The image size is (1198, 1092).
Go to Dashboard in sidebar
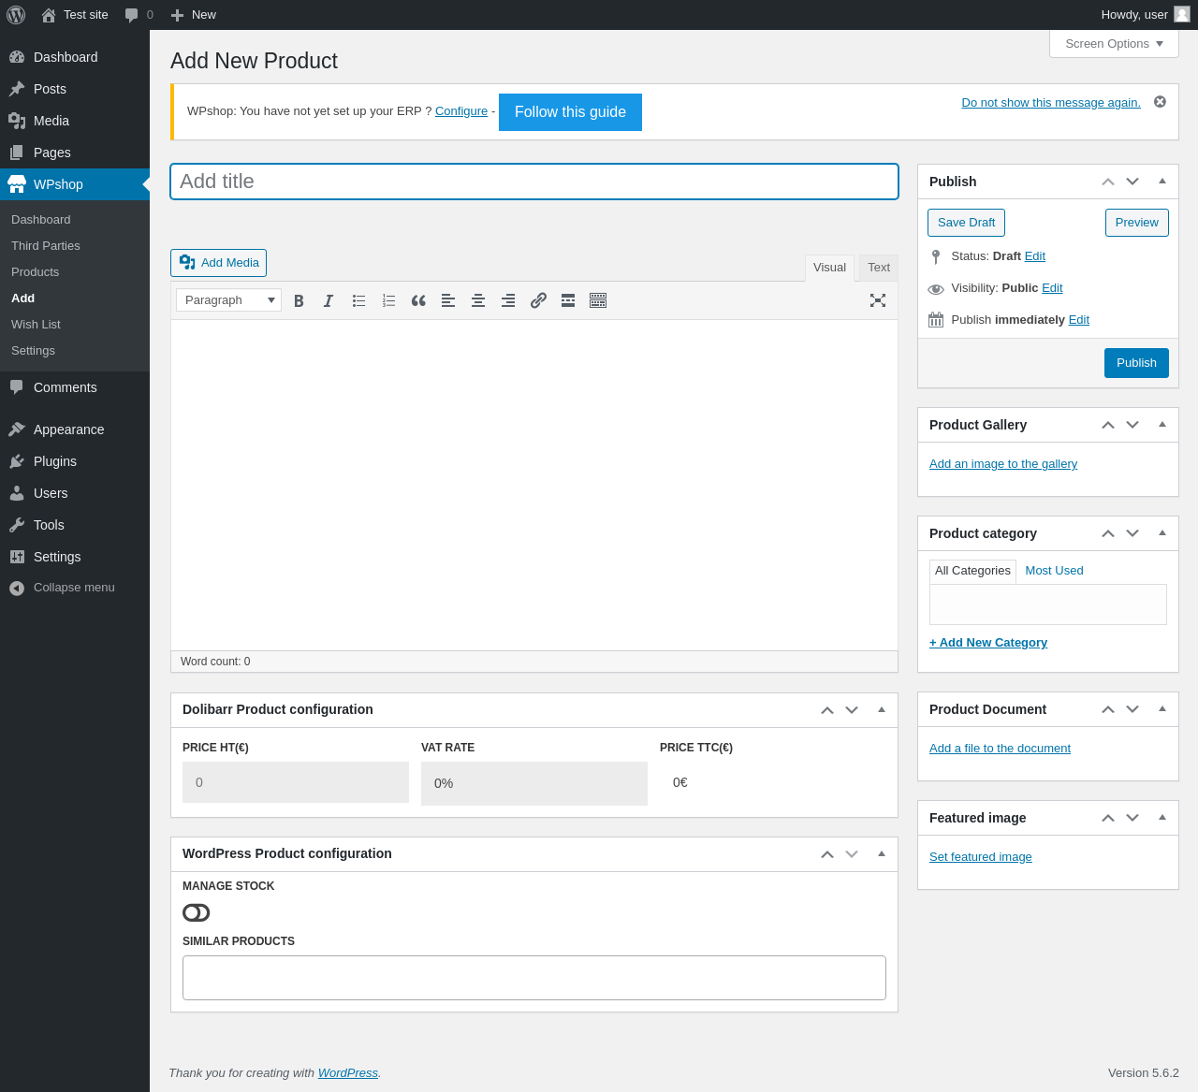[x=75, y=57]
